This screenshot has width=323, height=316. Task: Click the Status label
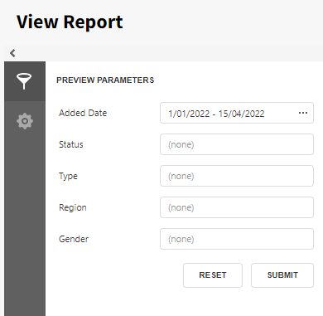[71, 144]
